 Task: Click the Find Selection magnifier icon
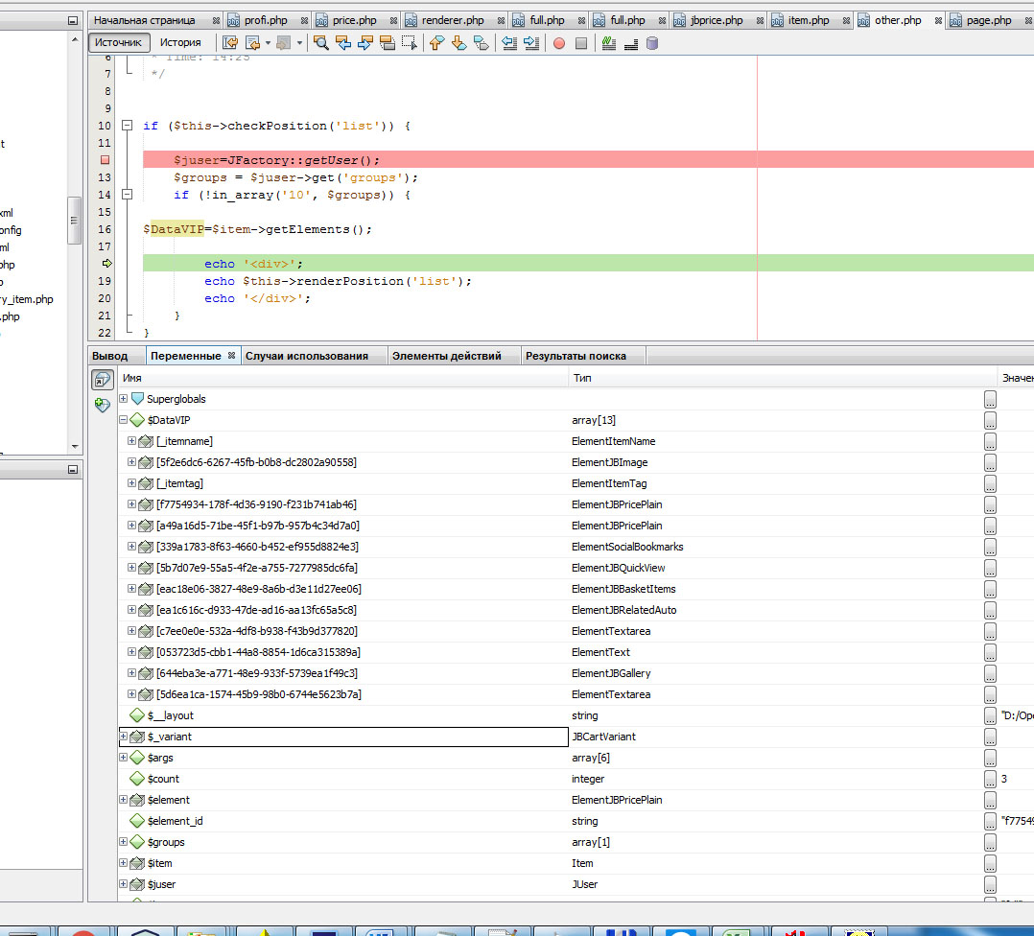[x=321, y=43]
